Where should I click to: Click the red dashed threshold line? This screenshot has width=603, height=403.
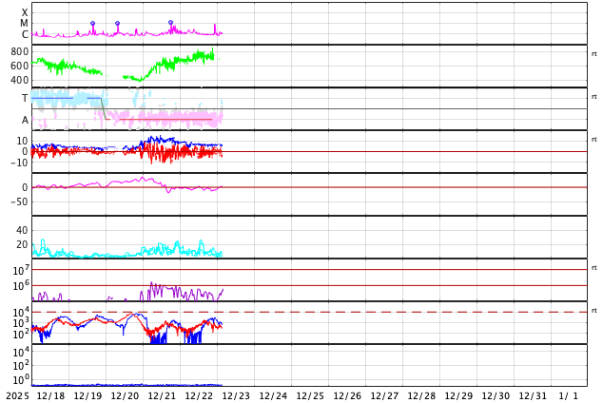point(380,312)
